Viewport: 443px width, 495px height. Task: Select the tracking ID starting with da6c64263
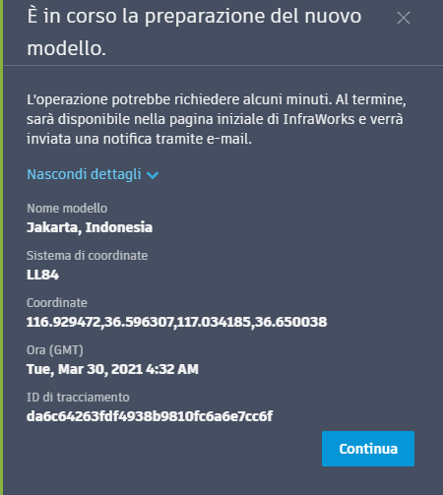tap(150, 416)
